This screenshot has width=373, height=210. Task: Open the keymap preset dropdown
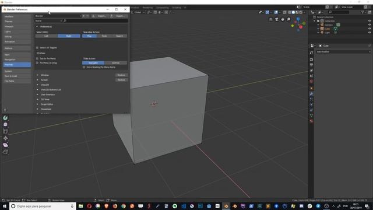click(x=58, y=16)
